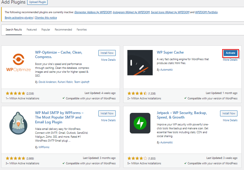Open the Jetpack – WP Security title link
This screenshot has height=170, width=244.
[x=182, y=115]
